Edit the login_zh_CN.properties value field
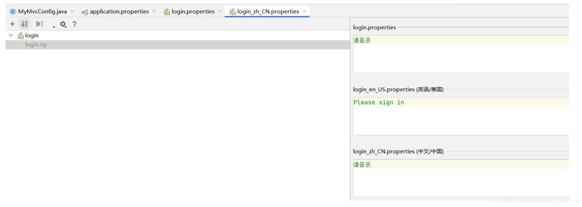 (461, 178)
